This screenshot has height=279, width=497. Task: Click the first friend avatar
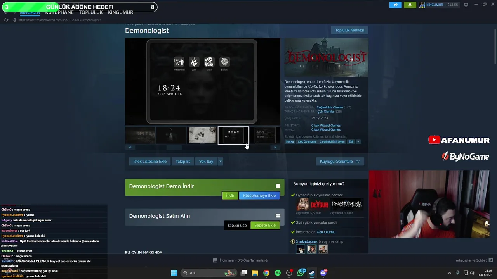pos(301,249)
